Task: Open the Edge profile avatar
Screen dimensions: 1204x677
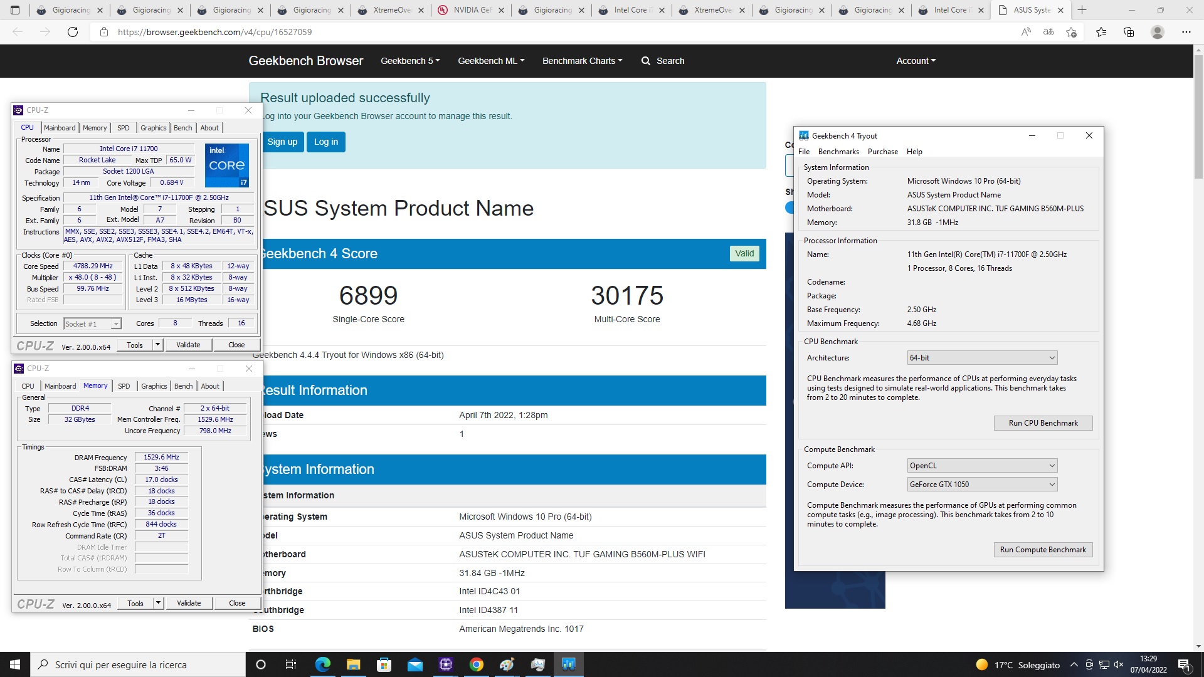Action: (1158, 32)
